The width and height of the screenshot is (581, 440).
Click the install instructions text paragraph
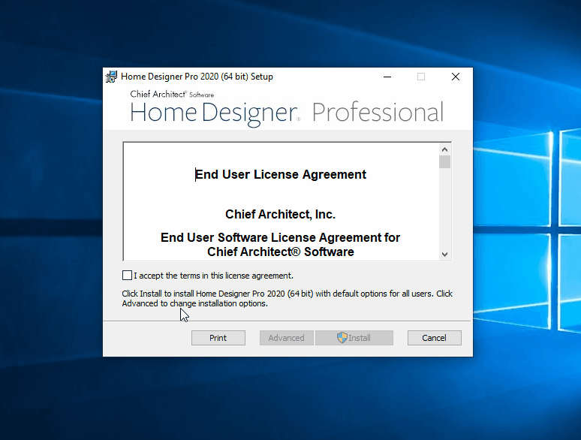(x=287, y=298)
